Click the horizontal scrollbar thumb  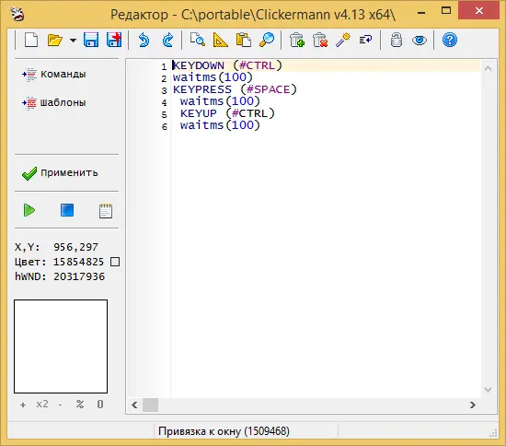(150, 405)
